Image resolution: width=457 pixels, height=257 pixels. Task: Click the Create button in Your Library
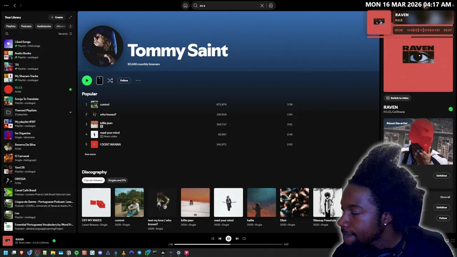(x=57, y=17)
